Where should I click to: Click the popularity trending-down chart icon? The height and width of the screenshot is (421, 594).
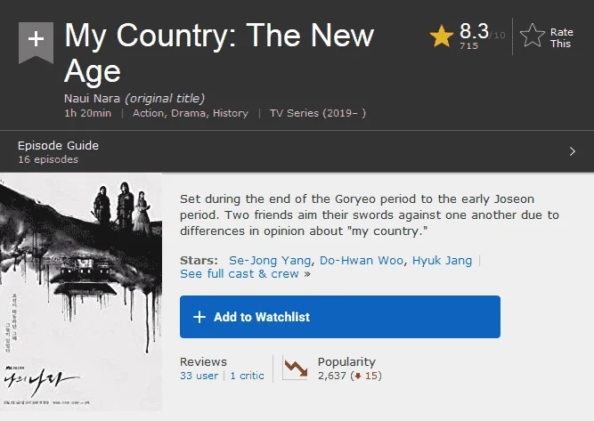[296, 368]
